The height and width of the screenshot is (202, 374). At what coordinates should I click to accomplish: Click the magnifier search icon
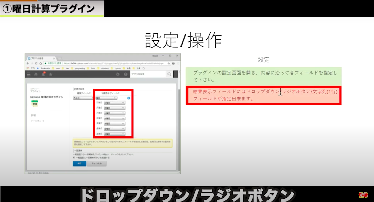pyautogui.click(x=169, y=74)
